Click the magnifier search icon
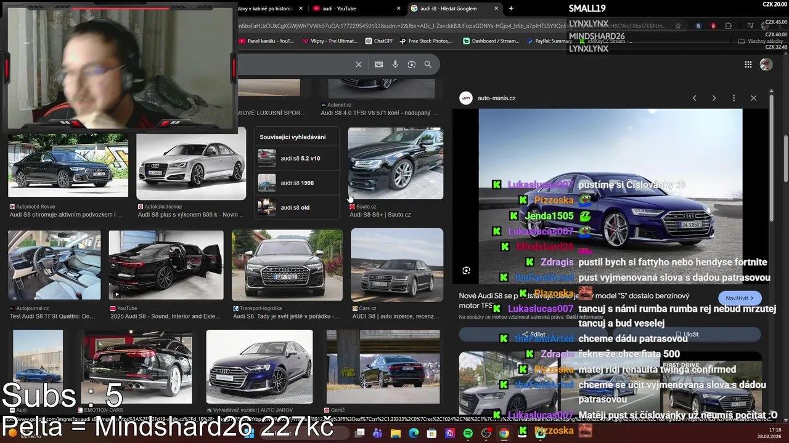Viewport: 789px width, 443px height. tap(428, 64)
